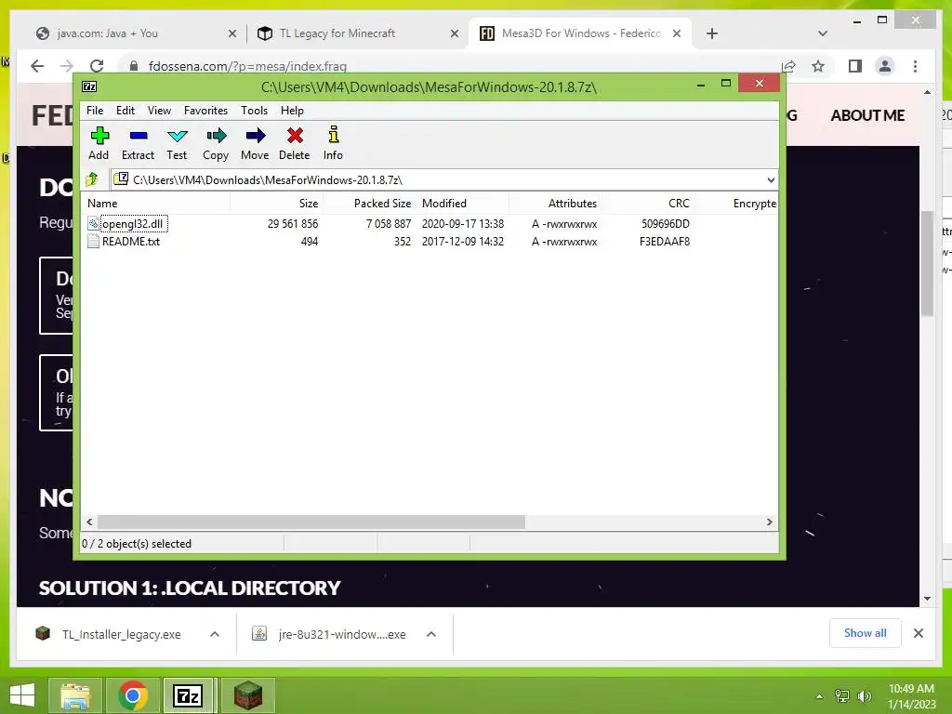Image resolution: width=952 pixels, height=714 pixels.
Task: Open the View menu in 7-Zip
Action: point(159,111)
